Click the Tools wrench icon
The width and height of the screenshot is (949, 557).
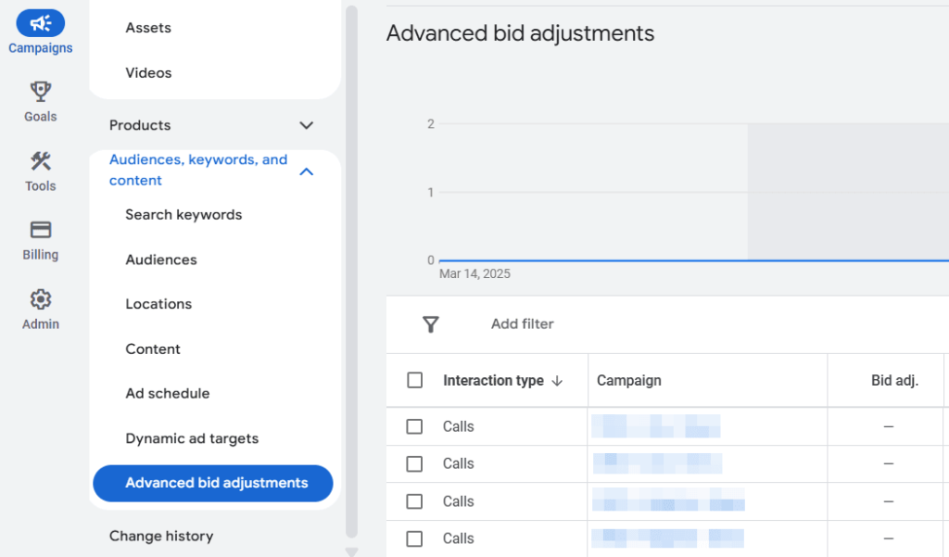(40, 159)
